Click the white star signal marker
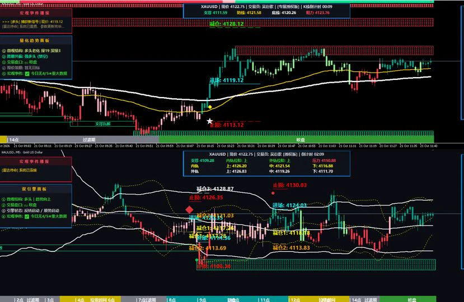This screenshot has width=464, height=302. 209,121
